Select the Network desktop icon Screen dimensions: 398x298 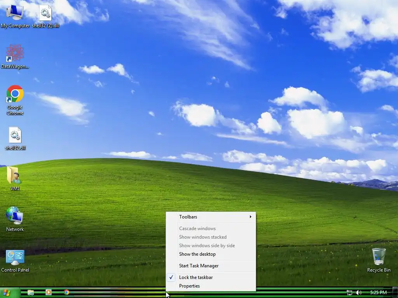(15, 219)
